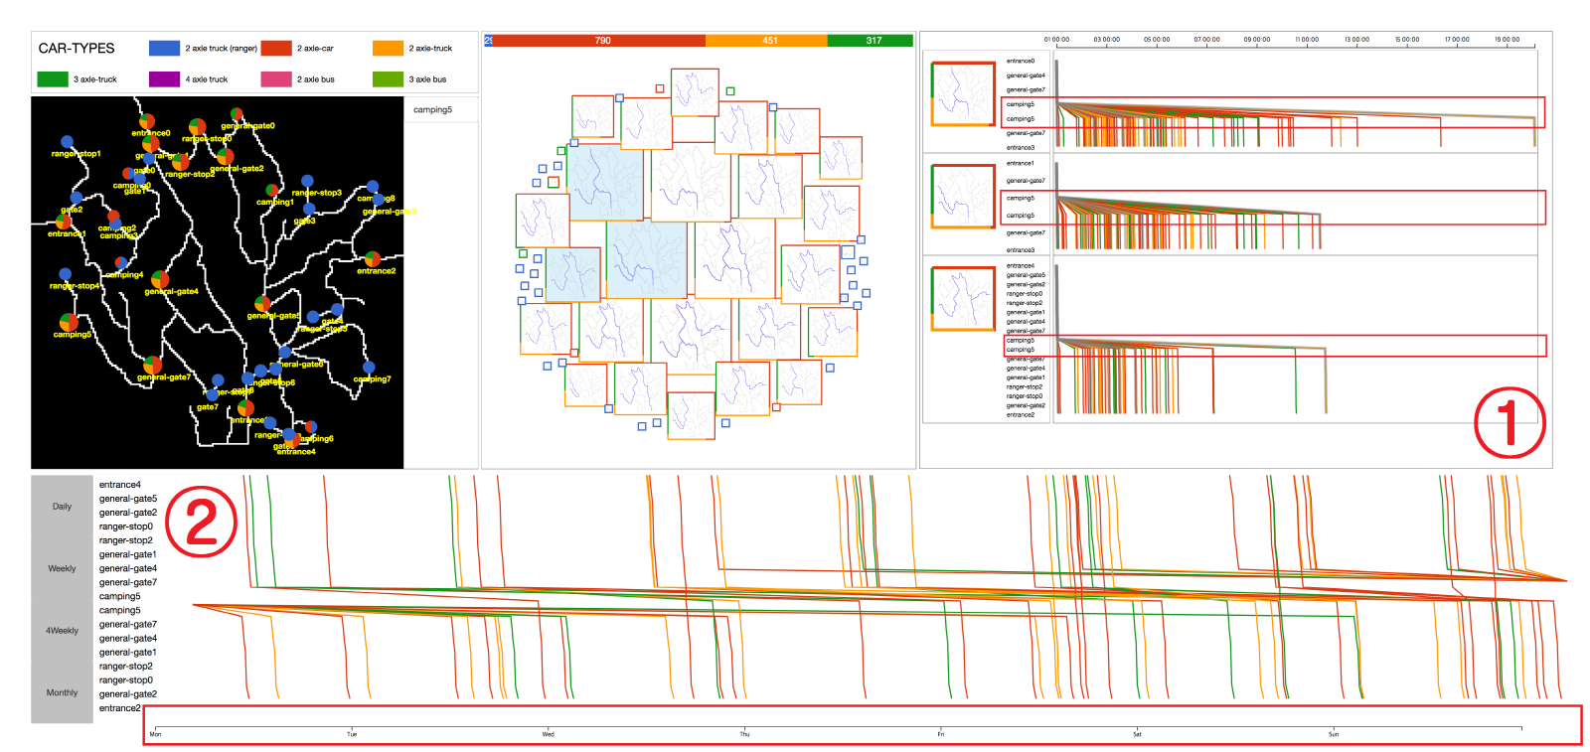The width and height of the screenshot is (1590, 752).
Task: Click the pink 2 axle bus legend swatch
Action: pos(275,78)
